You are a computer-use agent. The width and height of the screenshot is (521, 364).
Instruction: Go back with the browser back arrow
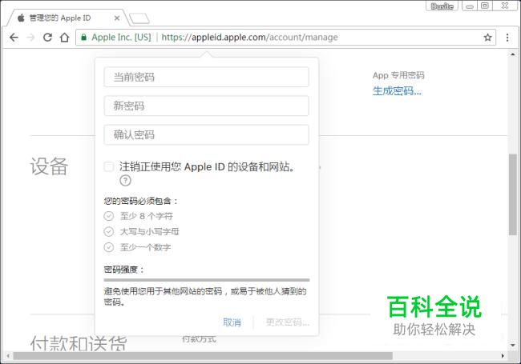pyautogui.click(x=14, y=37)
